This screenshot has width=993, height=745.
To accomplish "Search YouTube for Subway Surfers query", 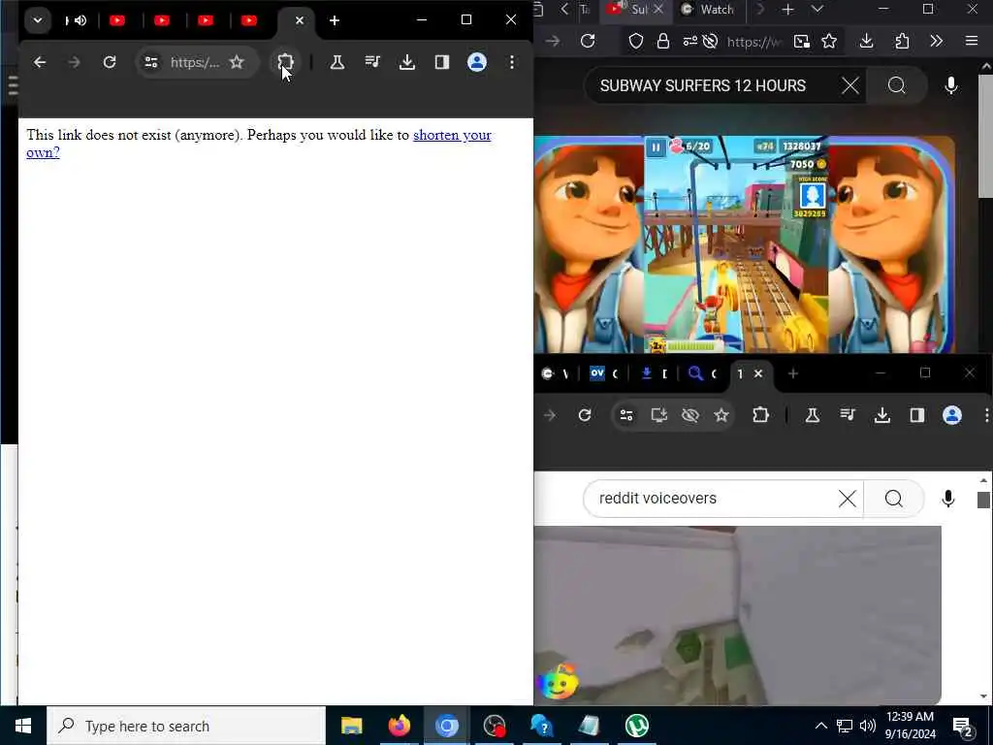I will click(896, 85).
